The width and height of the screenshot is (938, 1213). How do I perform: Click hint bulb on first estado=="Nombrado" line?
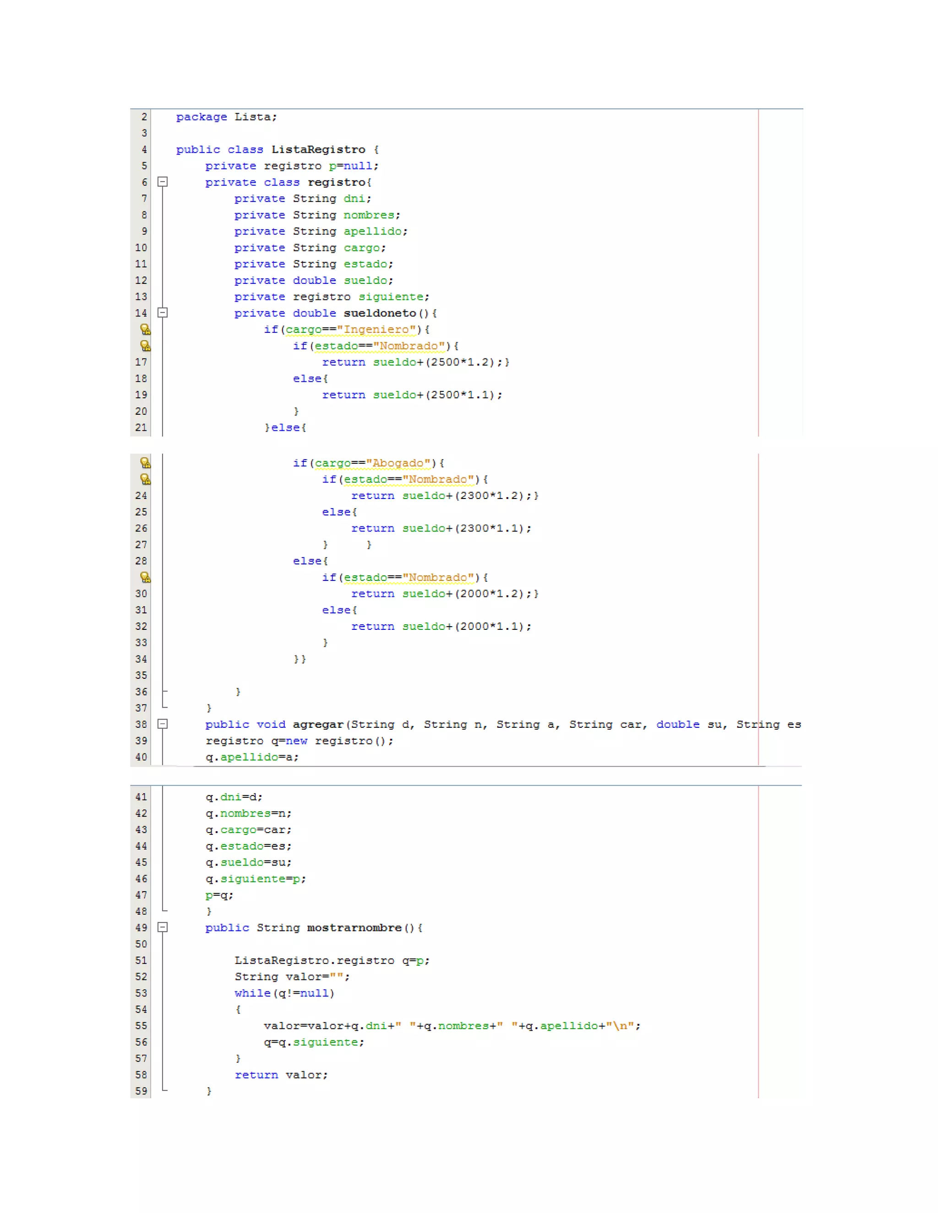click(x=145, y=346)
